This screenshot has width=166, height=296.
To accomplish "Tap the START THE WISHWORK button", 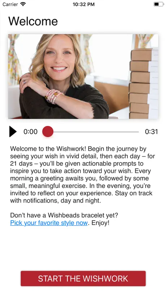I will 83,278.
